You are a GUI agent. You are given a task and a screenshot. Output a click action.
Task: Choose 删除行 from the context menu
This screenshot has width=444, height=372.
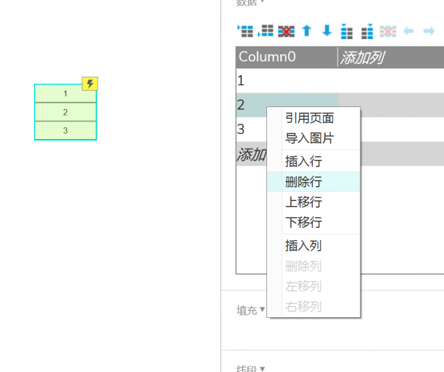click(x=314, y=181)
